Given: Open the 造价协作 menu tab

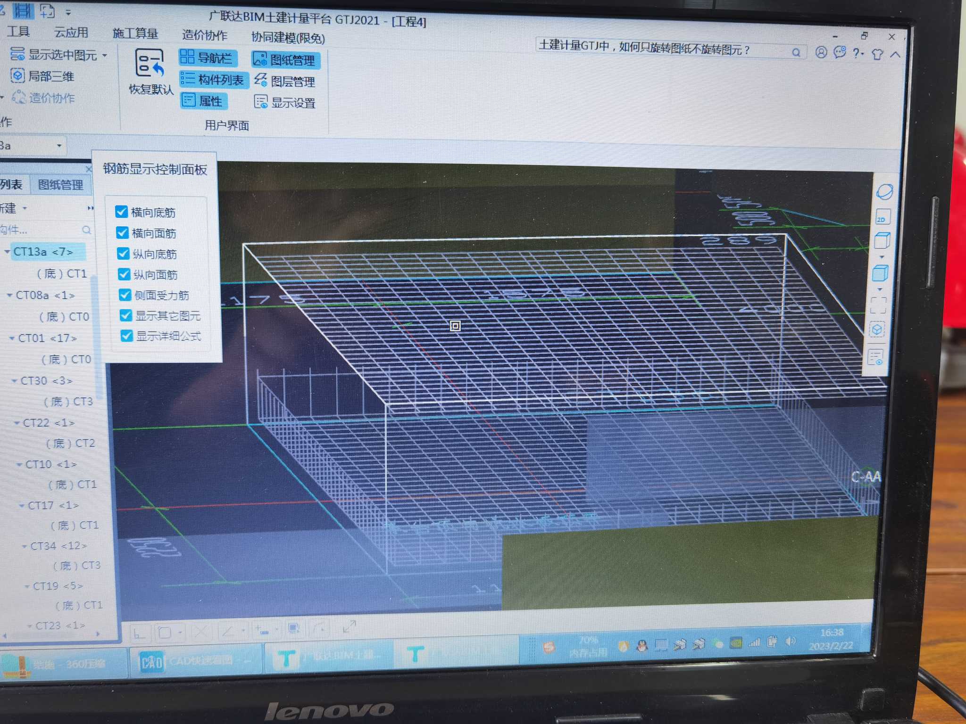Looking at the screenshot, I should coord(205,35).
